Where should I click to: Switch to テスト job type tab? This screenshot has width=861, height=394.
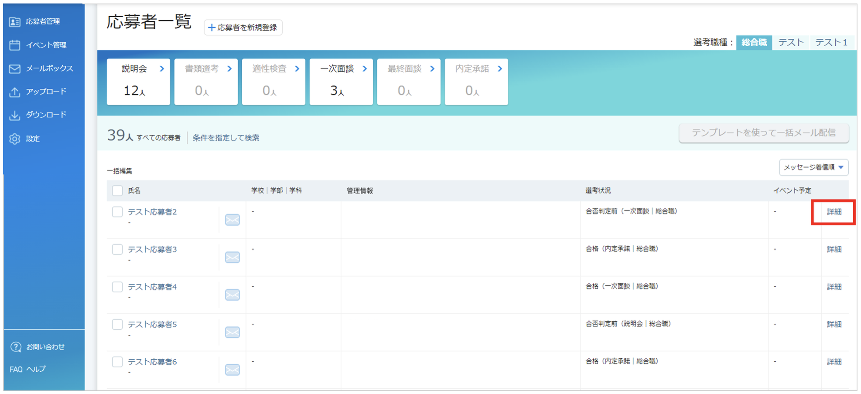pos(791,42)
